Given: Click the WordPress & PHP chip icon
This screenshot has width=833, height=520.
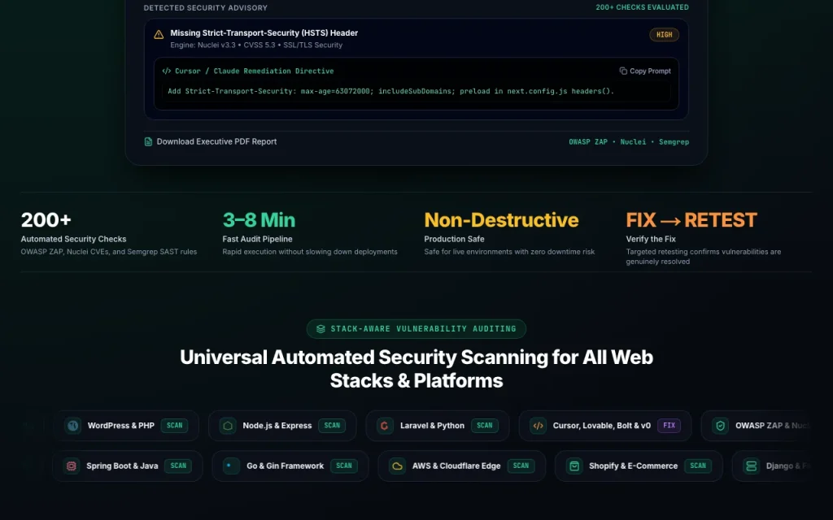Looking at the screenshot, I should 72,426.
